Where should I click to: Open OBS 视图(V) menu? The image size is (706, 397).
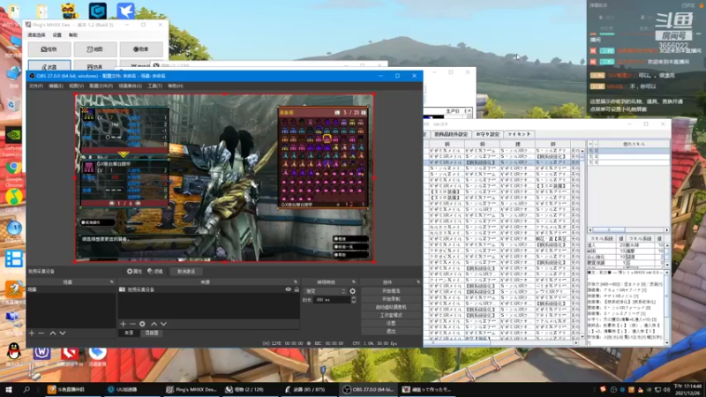(76, 86)
